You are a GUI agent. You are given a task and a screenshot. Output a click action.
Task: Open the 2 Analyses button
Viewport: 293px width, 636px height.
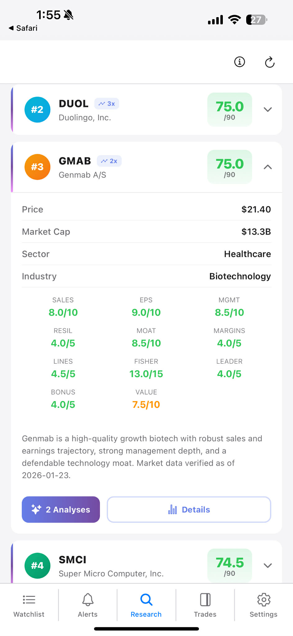(x=61, y=509)
